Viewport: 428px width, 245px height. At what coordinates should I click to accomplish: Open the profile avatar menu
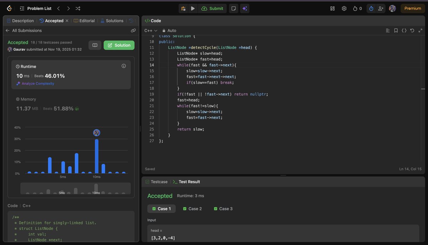point(392,8)
